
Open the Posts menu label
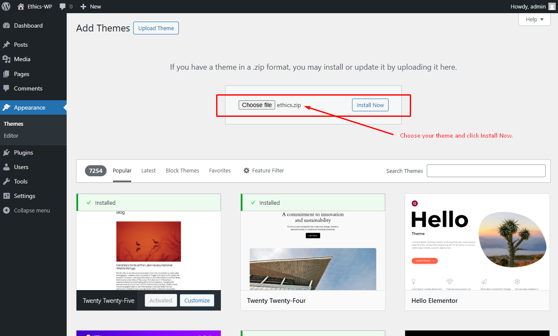coord(21,45)
